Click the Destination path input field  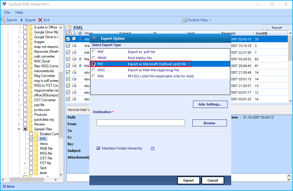[141, 123]
